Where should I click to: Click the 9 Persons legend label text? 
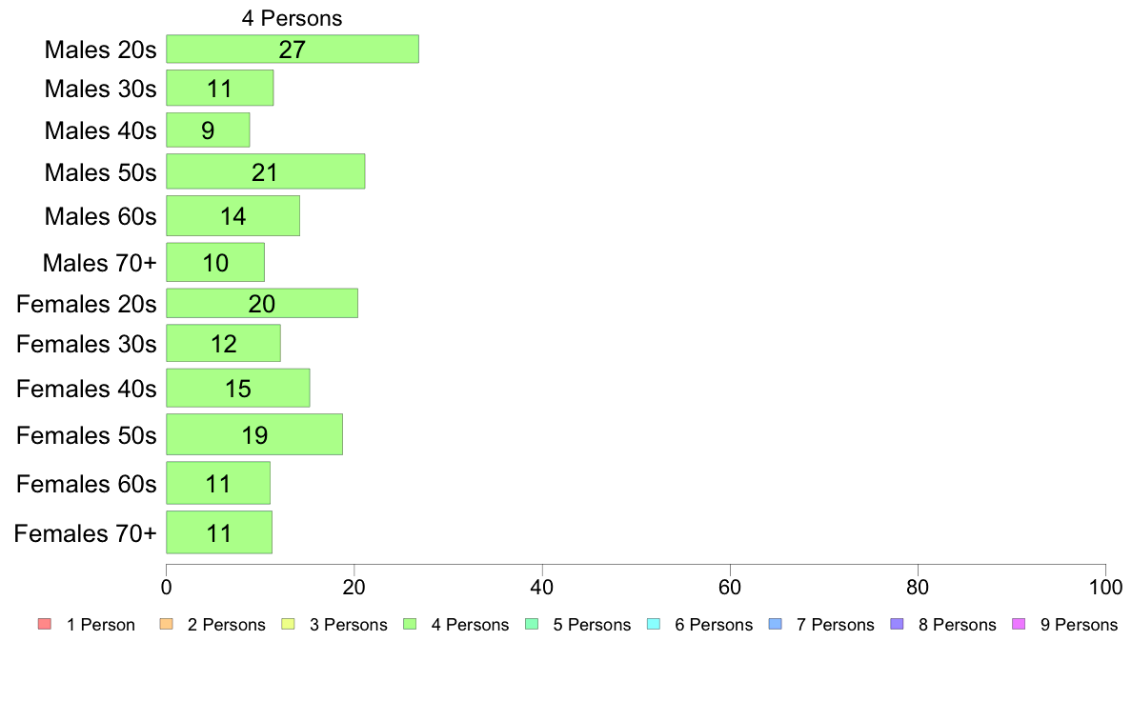[1079, 625]
